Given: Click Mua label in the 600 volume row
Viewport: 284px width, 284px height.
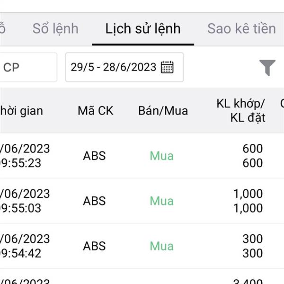Looking at the screenshot, I should pos(162,156).
